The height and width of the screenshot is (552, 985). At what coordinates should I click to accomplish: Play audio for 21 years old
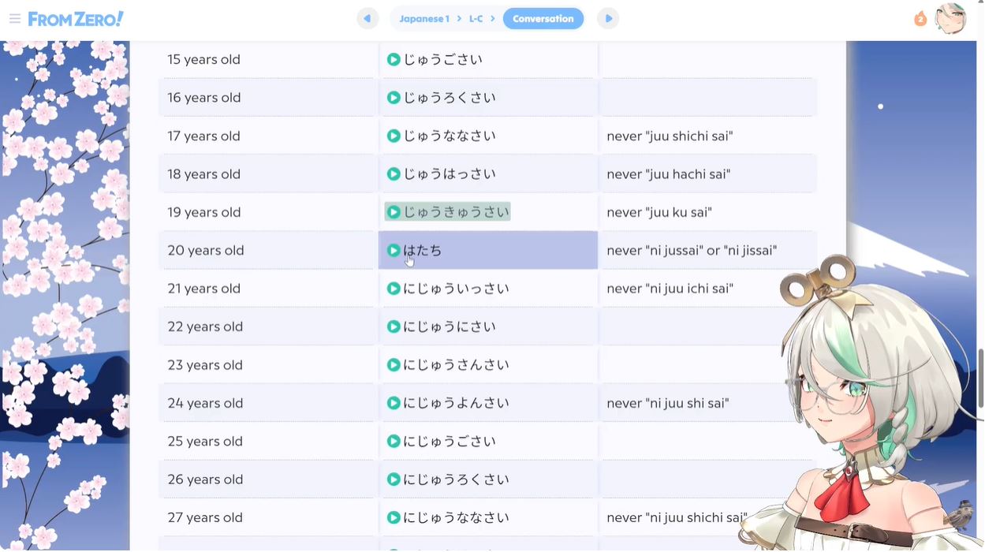click(x=394, y=289)
